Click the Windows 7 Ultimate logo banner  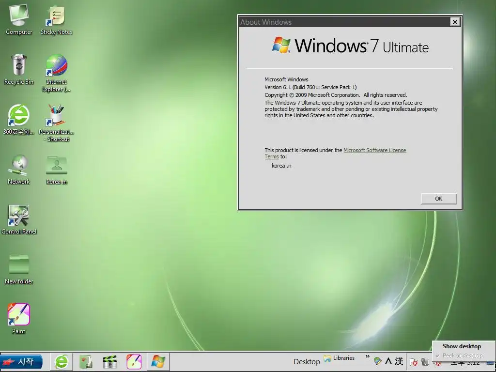point(350,45)
